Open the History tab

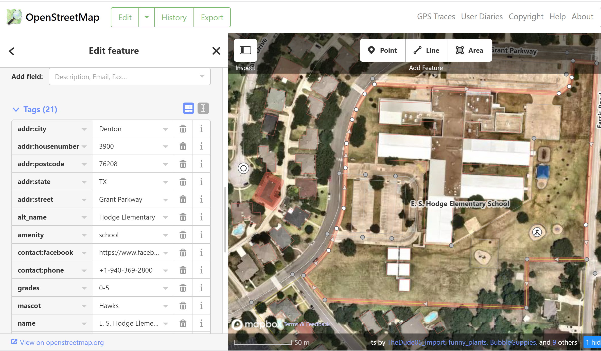[174, 17]
